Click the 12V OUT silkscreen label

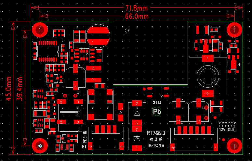227,130
